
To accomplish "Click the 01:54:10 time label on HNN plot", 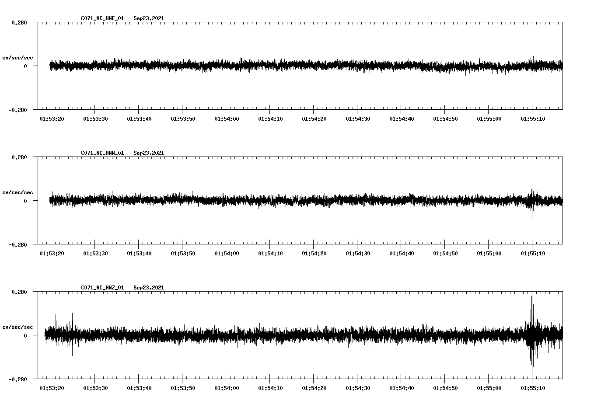I will coord(270,253).
